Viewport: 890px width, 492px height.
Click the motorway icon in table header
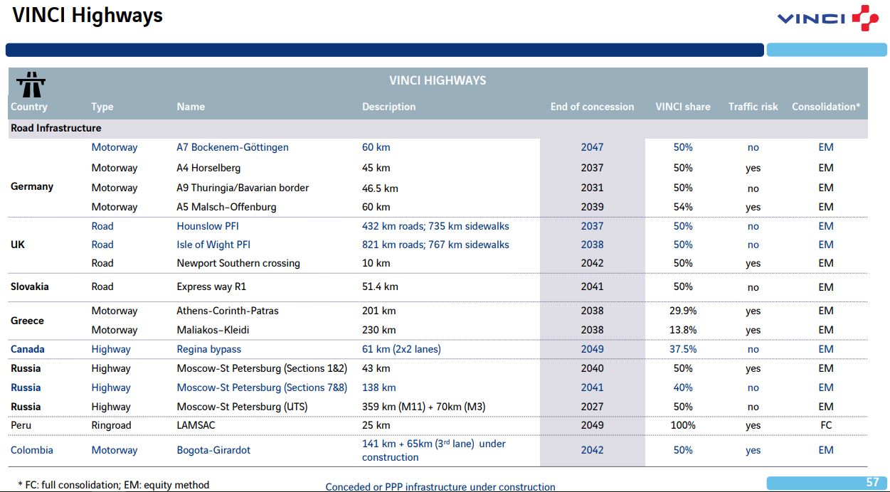click(31, 85)
